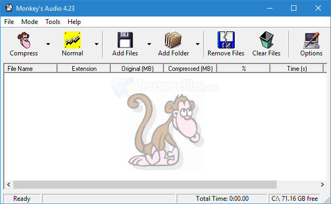The image size is (331, 204).
Task: Click the Add Files floppy disk icon
Action: 125,40
